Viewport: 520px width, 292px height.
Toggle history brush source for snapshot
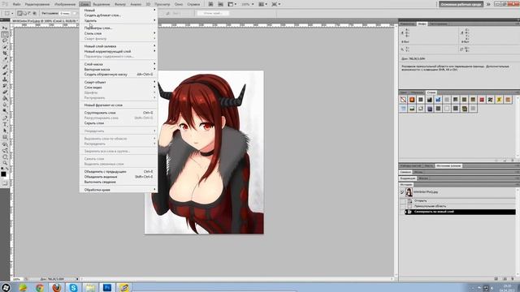click(x=402, y=192)
